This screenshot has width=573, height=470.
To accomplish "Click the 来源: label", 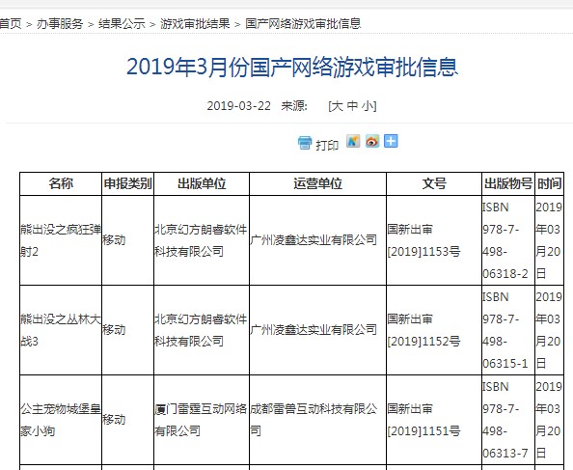I will point(294,106).
